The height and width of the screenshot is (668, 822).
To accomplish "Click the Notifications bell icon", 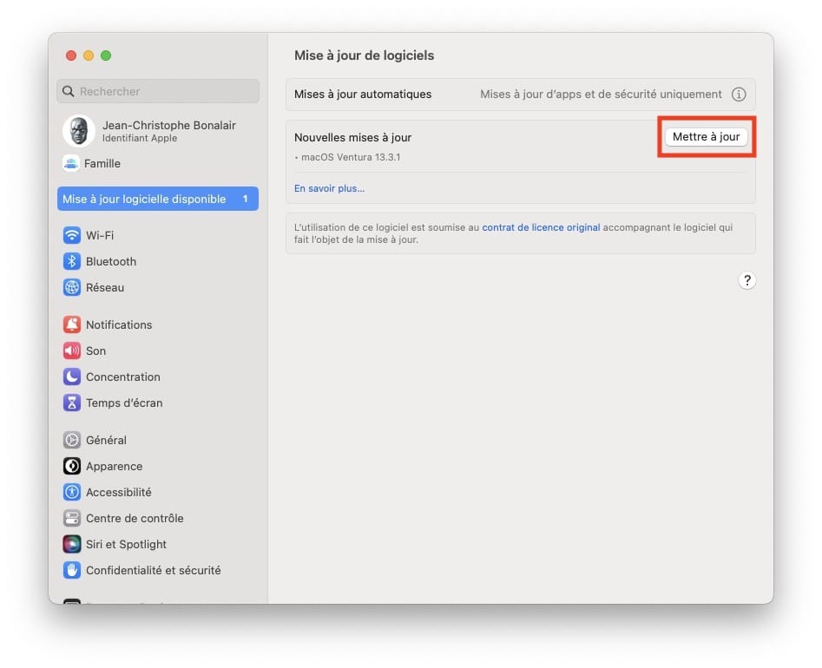I will coord(72,324).
